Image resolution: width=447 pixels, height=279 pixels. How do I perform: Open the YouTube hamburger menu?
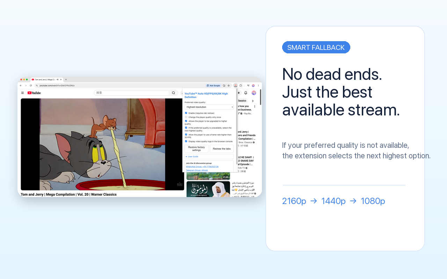pyautogui.click(x=22, y=93)
